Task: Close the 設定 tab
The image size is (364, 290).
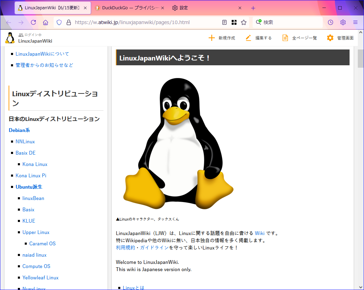Action: 240,8
